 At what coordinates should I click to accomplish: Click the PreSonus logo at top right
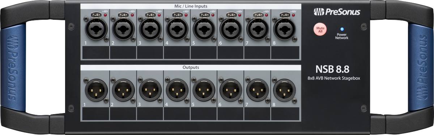pyautogui.click(x=337, y=12)
